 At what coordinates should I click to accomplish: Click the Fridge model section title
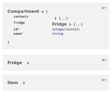[x=15, y=63]
